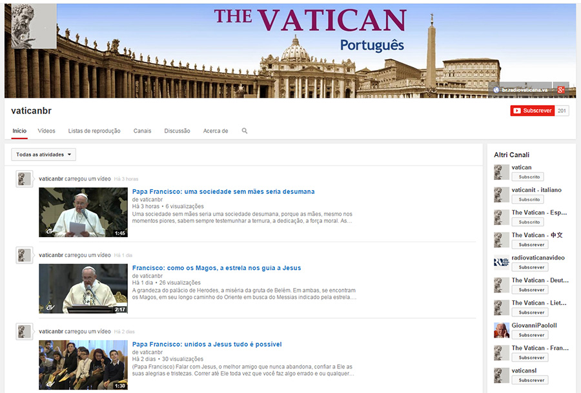Click the 'de vaticanbr' link under 'unidos a Jesus'
Screen dimensions: 581x393
[x=147, y=352]
